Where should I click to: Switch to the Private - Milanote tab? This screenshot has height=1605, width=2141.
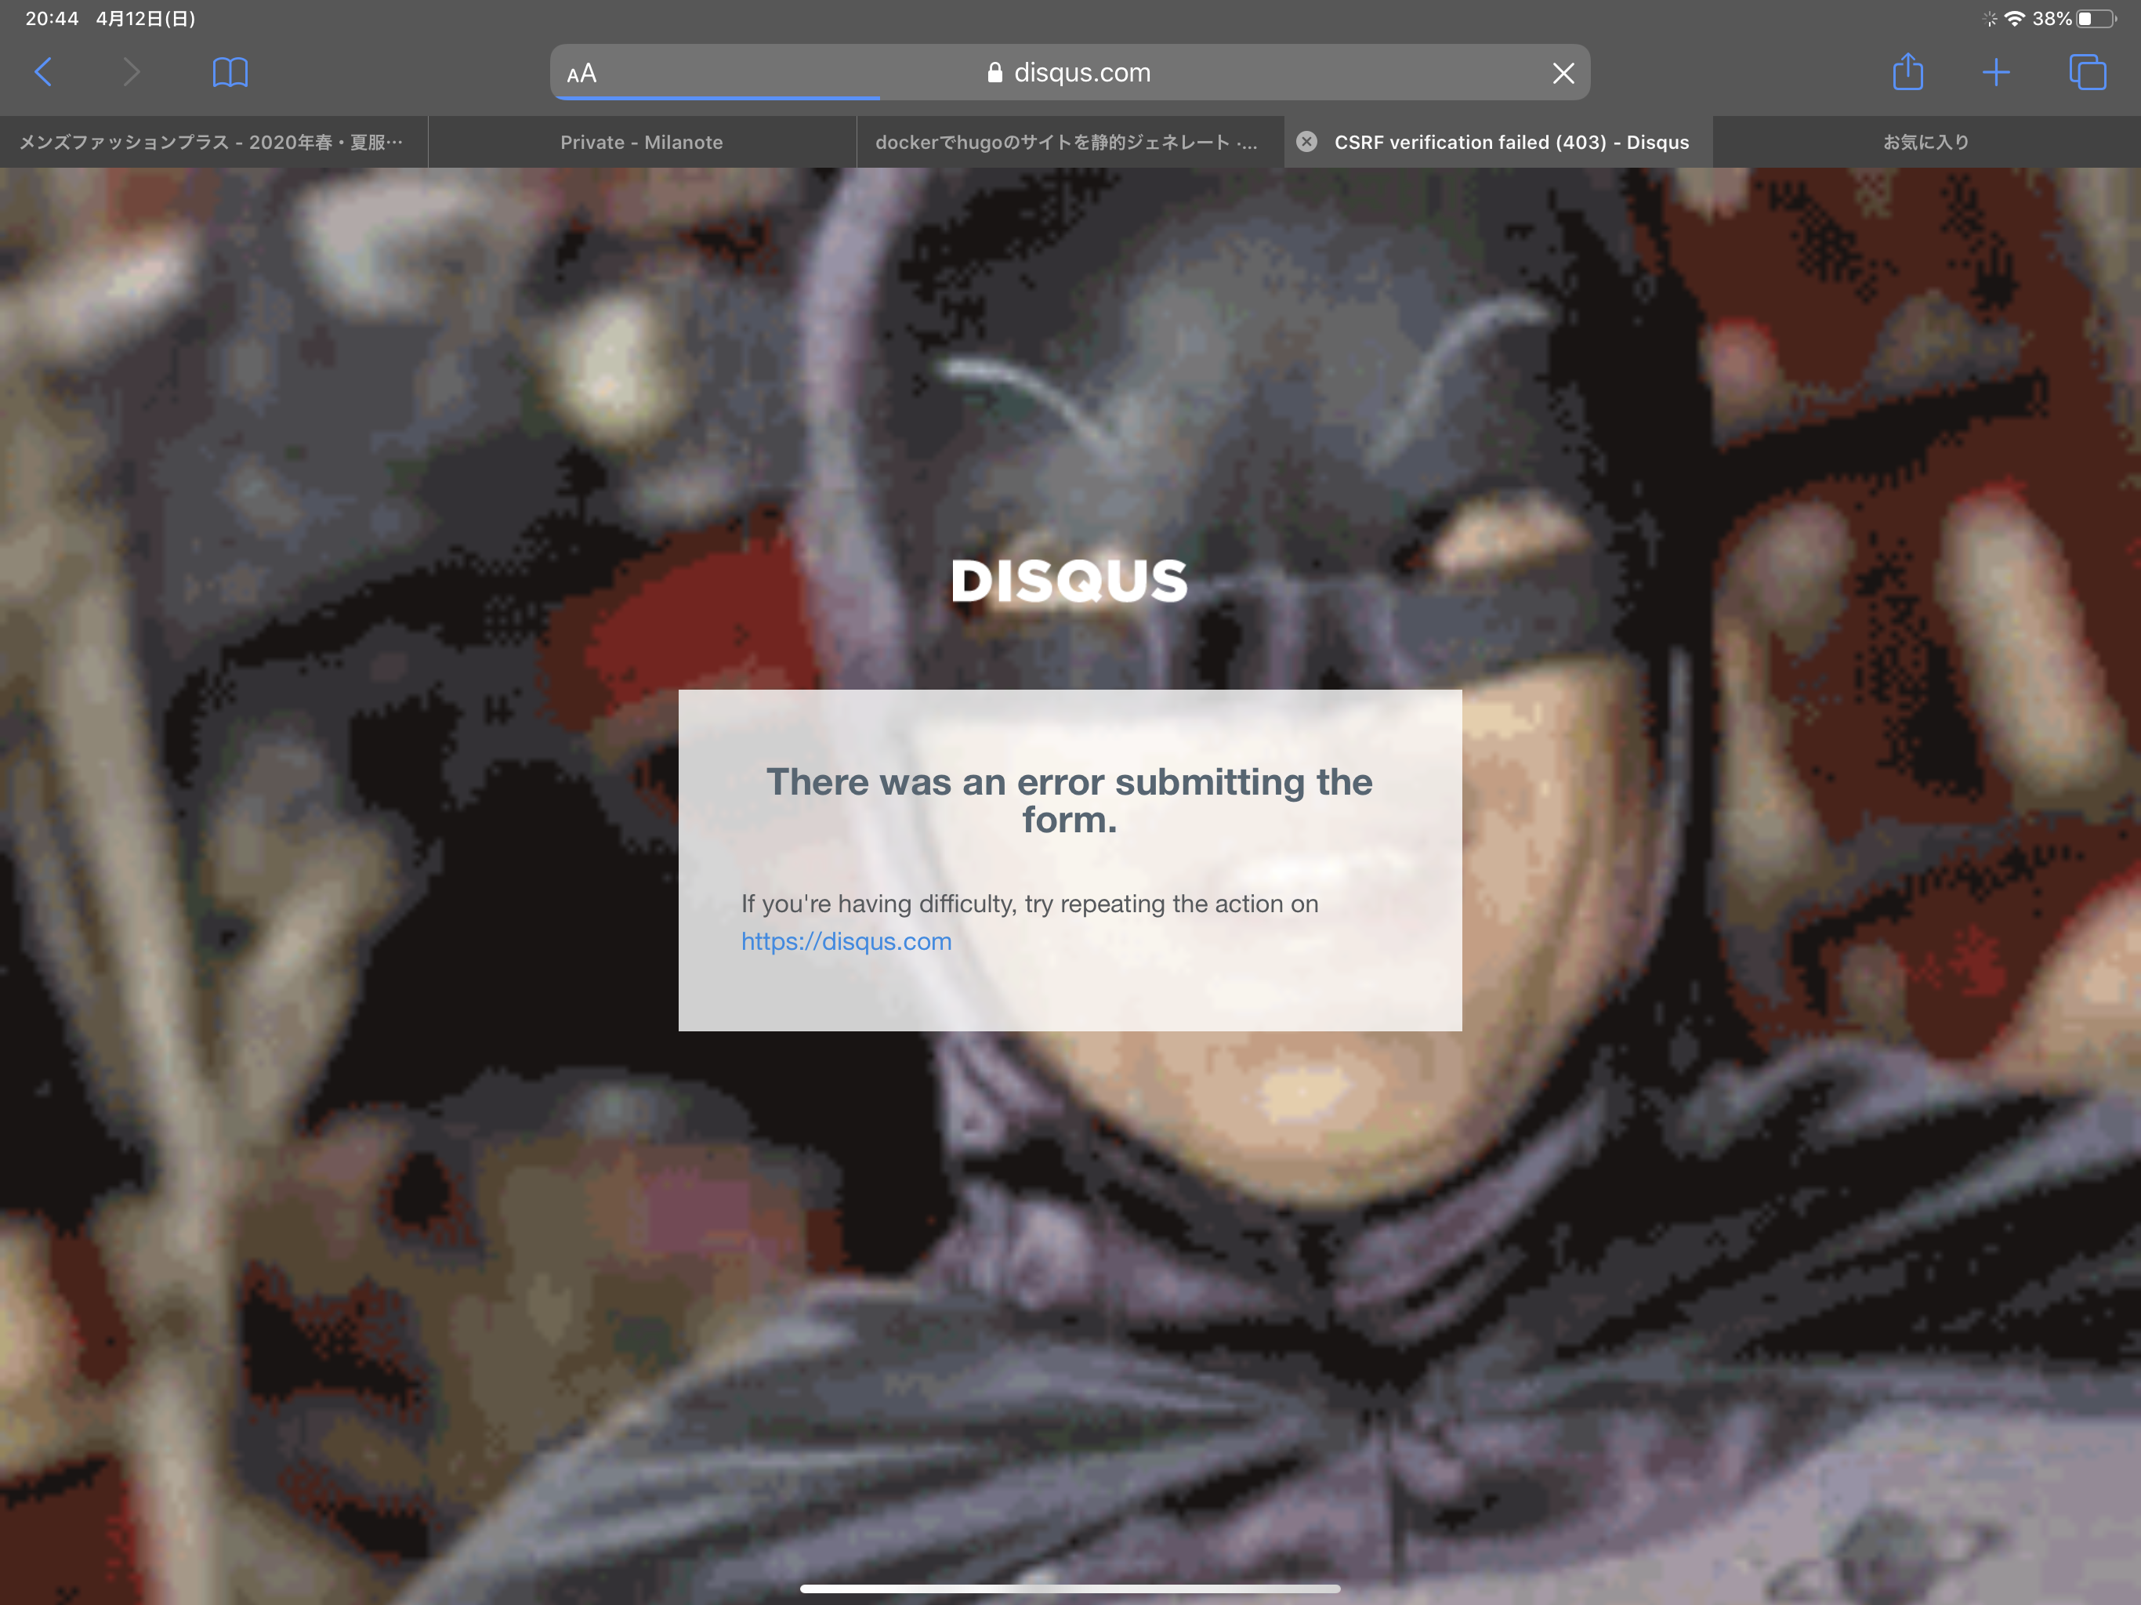pos(642,143)
